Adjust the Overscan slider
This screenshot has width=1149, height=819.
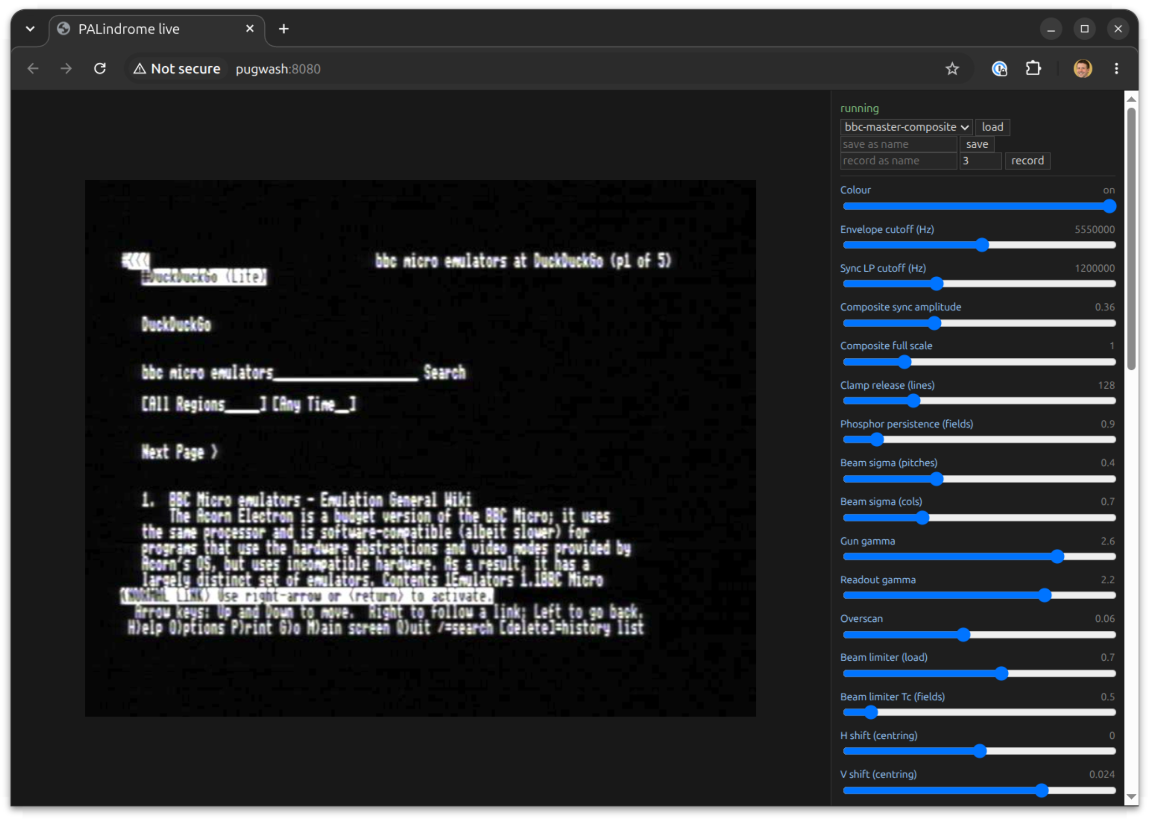tap(978, 635)
